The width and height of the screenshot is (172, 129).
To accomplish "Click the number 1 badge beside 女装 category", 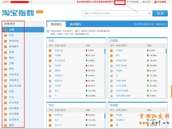I will 5,29.
